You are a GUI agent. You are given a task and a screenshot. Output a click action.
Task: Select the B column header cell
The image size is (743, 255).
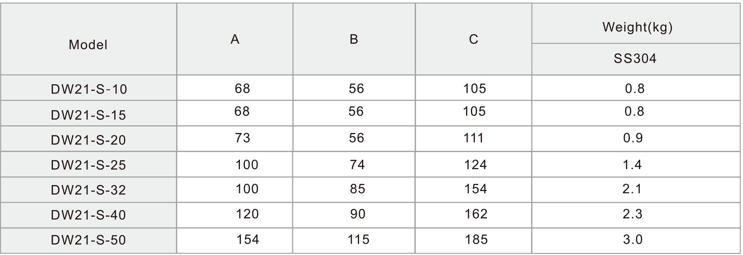354,39
